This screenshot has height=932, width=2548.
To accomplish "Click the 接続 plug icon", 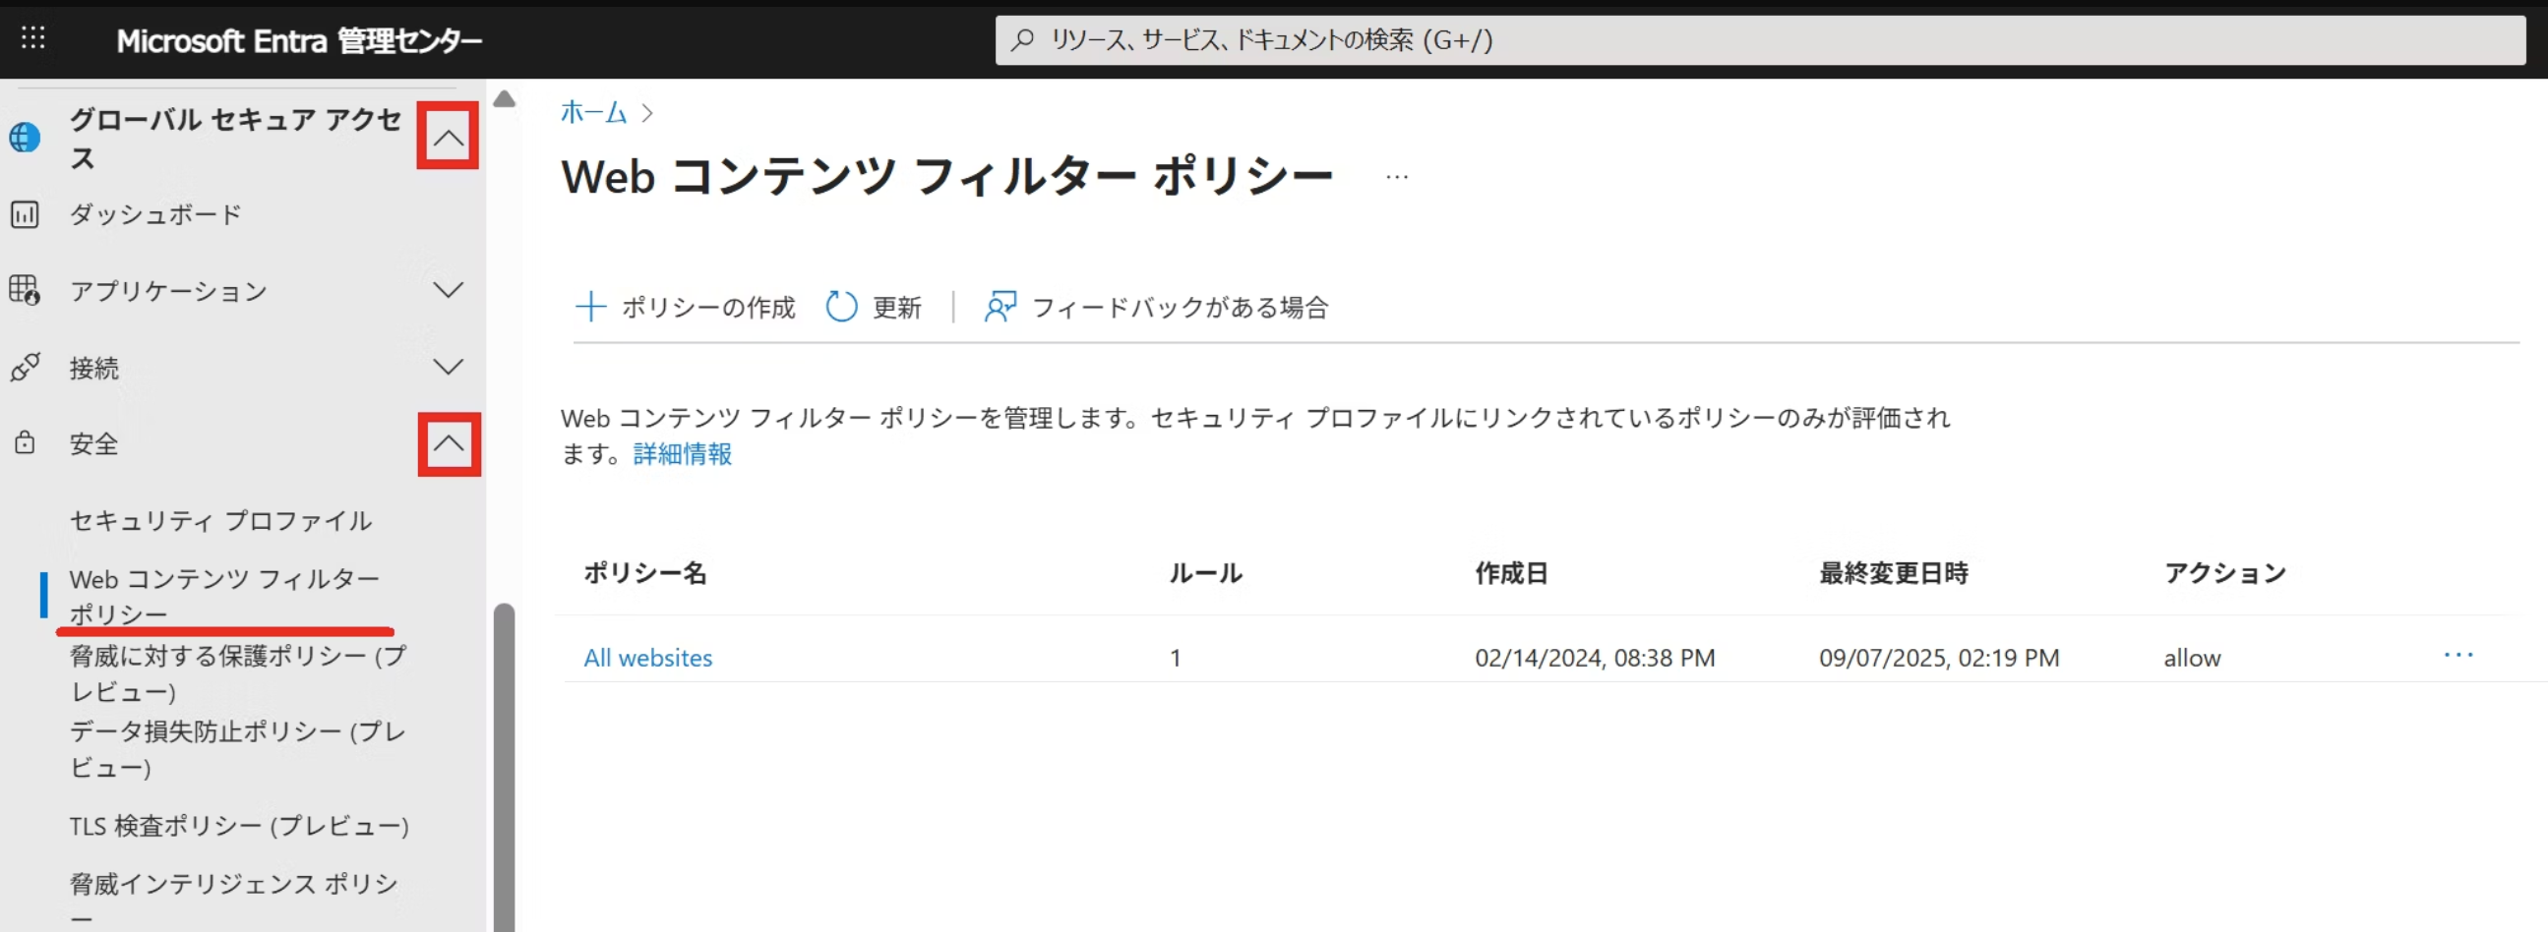I will coord(25,368).
